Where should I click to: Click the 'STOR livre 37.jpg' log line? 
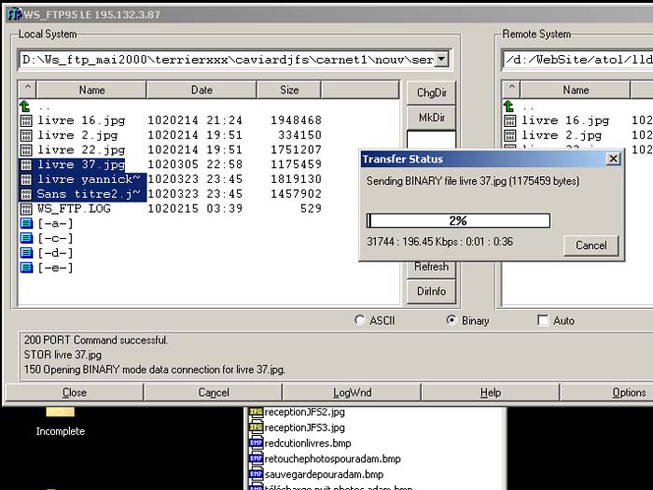(63, 355)
